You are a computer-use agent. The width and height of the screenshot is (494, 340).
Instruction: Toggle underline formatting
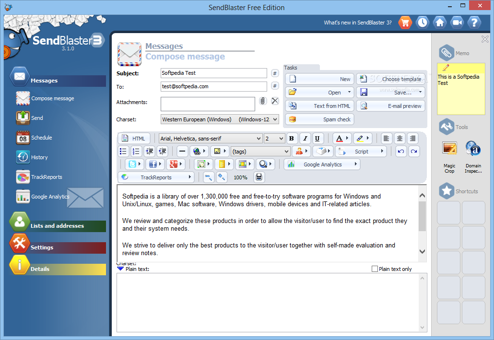pos(317,138)
